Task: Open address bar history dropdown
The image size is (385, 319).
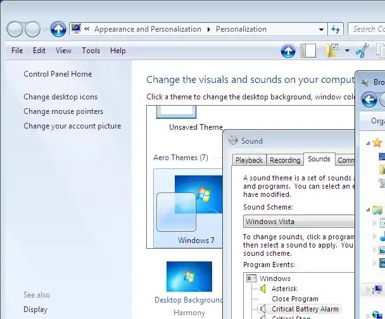Action: coord(321,30)
